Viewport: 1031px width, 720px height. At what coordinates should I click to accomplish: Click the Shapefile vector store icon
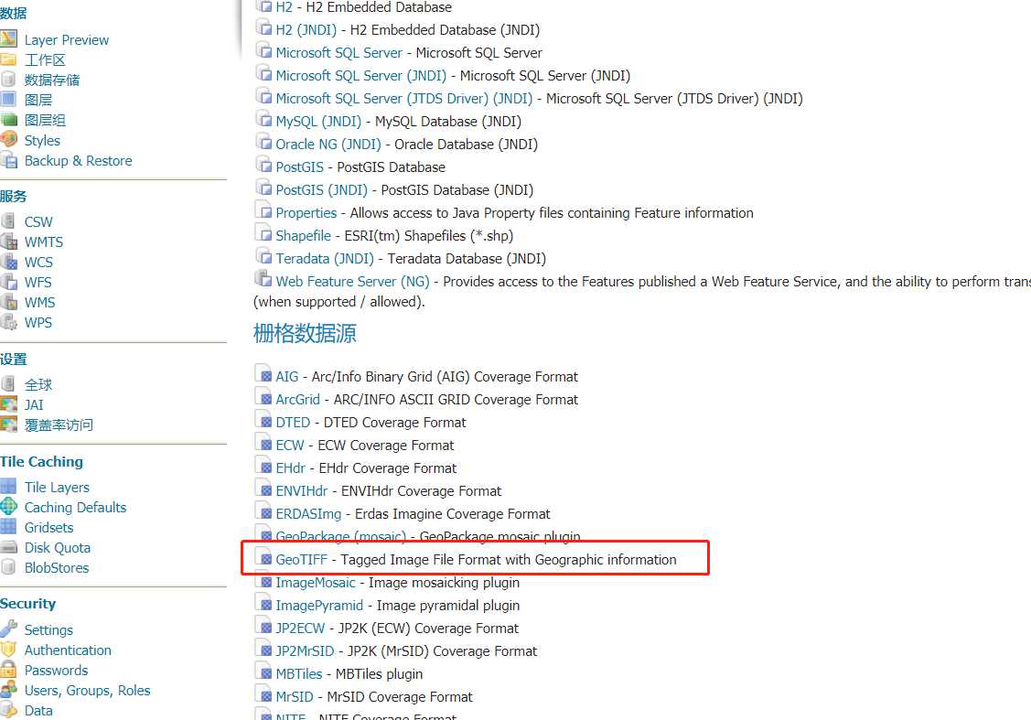coord(263,233)
